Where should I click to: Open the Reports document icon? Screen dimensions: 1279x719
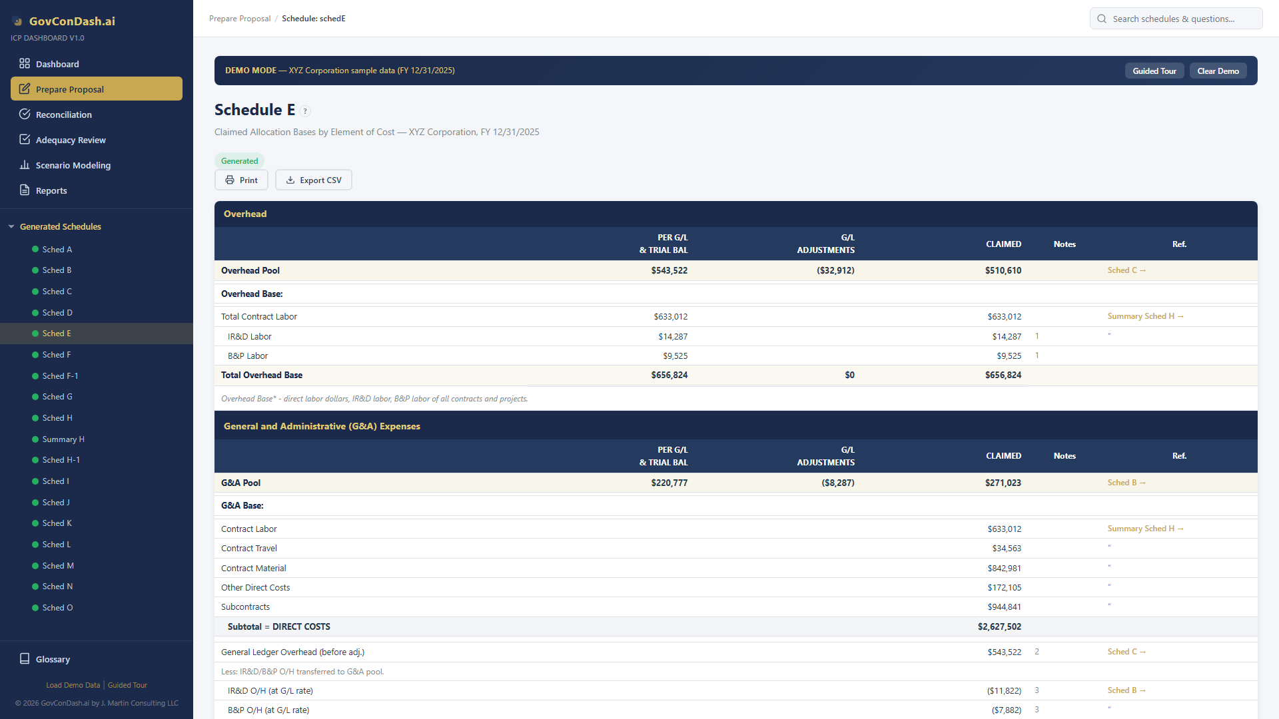coord(25,190)
